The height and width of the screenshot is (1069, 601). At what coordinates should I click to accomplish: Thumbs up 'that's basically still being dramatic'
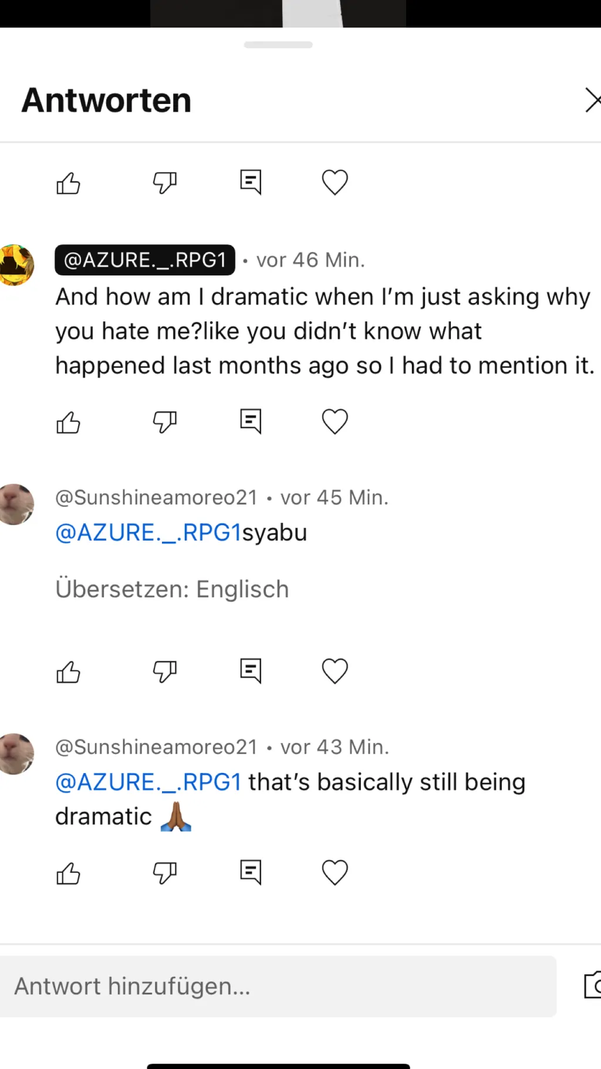[68, 873]
